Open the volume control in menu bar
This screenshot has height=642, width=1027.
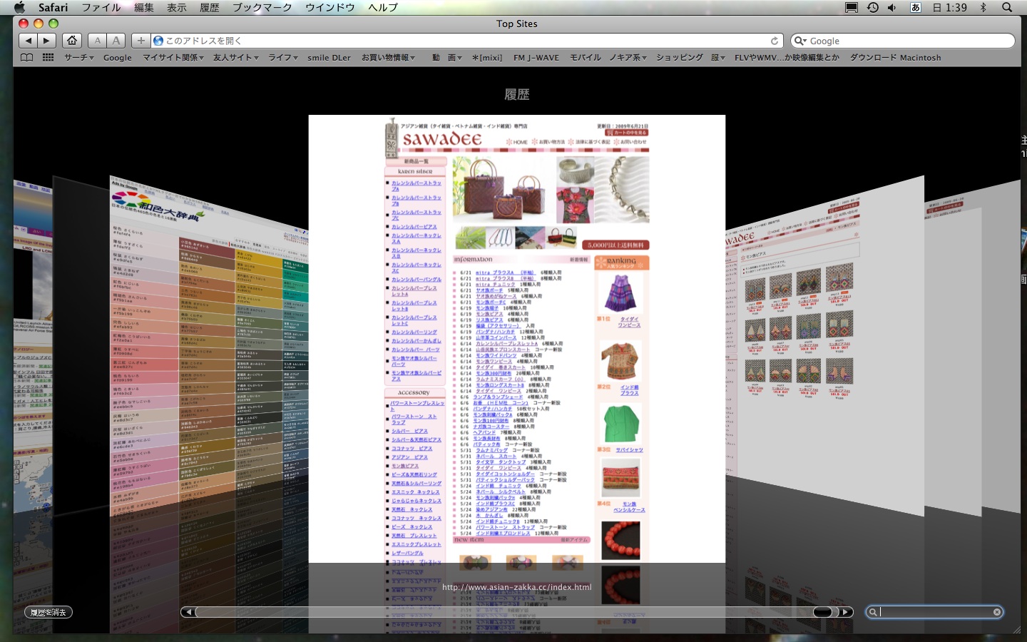891,7
